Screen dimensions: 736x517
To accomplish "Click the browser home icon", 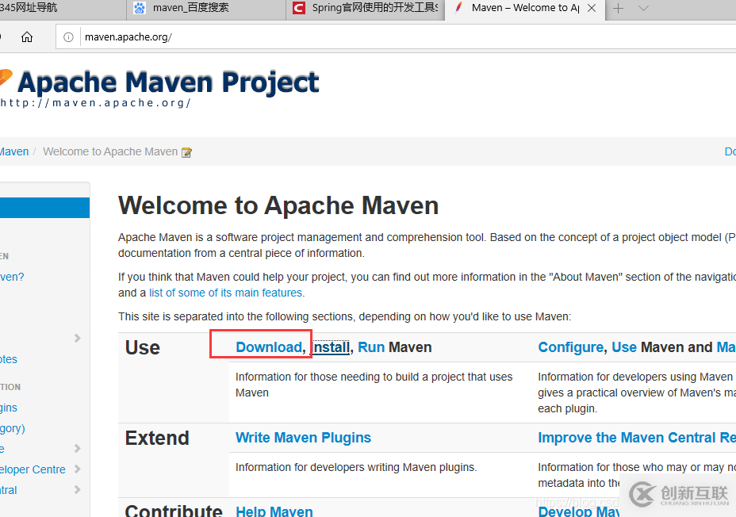I will pyautogui.click(x=27, y=37).
